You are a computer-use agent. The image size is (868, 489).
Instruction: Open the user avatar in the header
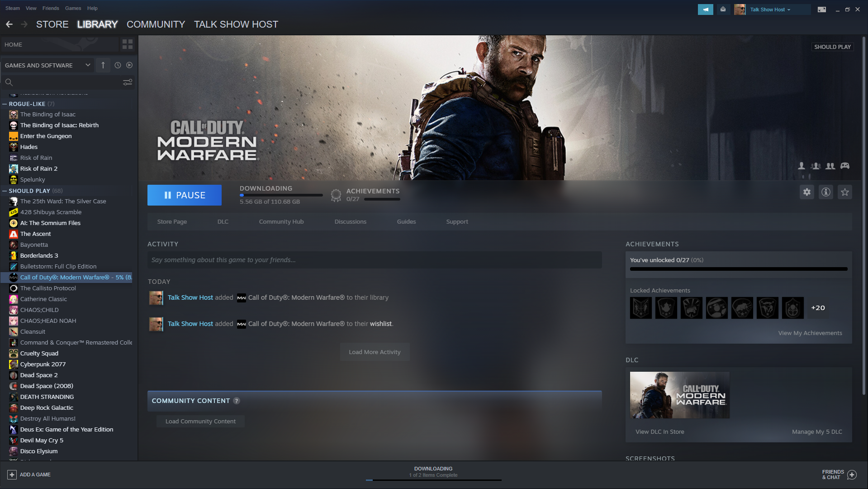(x=740, y=10)
